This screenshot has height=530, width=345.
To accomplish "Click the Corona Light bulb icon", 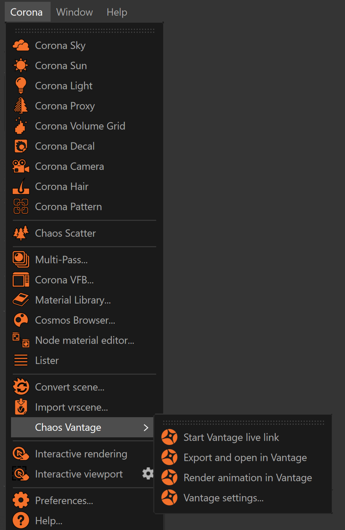I will click(x=21, y=85).
